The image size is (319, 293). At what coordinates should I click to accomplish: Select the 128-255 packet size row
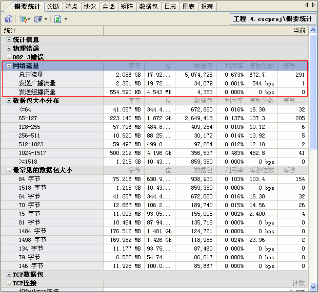[154, 127]
